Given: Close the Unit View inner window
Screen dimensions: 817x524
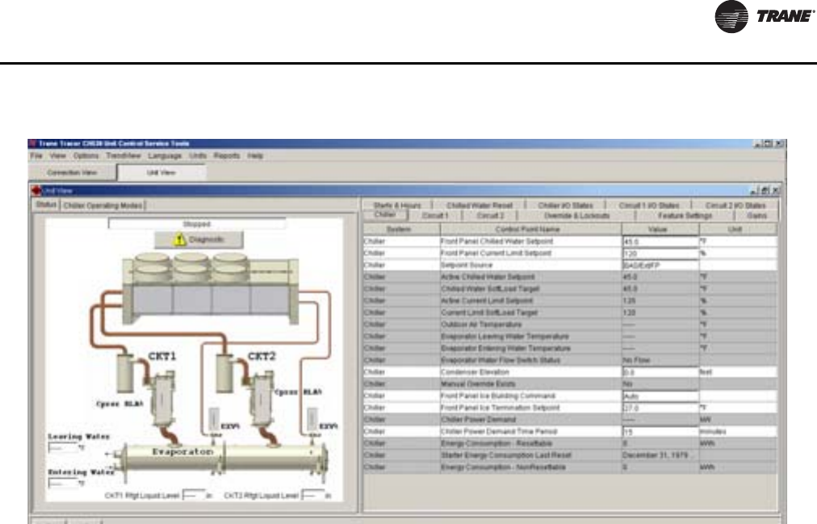Looking at the screenshot, I should coord(775,191).
